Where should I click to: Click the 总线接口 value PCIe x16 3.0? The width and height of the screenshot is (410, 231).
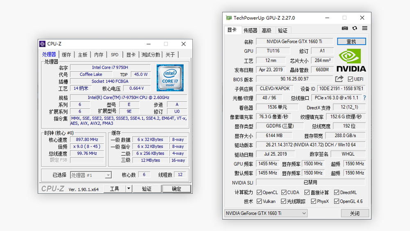pyautogui.click(x=337, y=98)
